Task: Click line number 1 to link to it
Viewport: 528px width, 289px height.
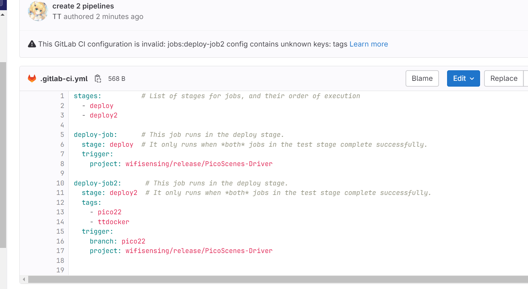Action: pos(62,96)
